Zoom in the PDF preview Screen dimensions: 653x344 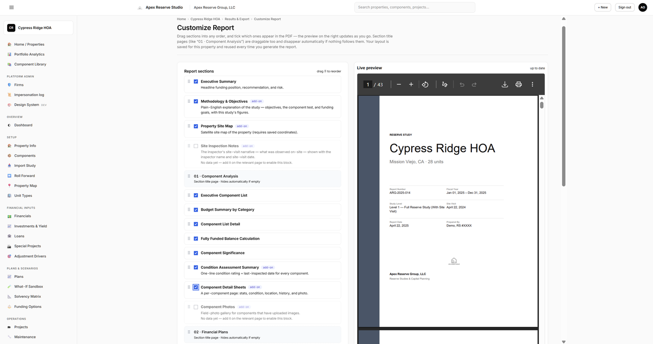click(411, 84)
